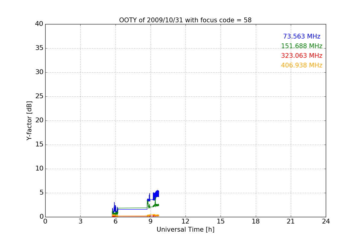Click x-axis tick label '3'
Screen dimensions: 362x241
point(80,221)
